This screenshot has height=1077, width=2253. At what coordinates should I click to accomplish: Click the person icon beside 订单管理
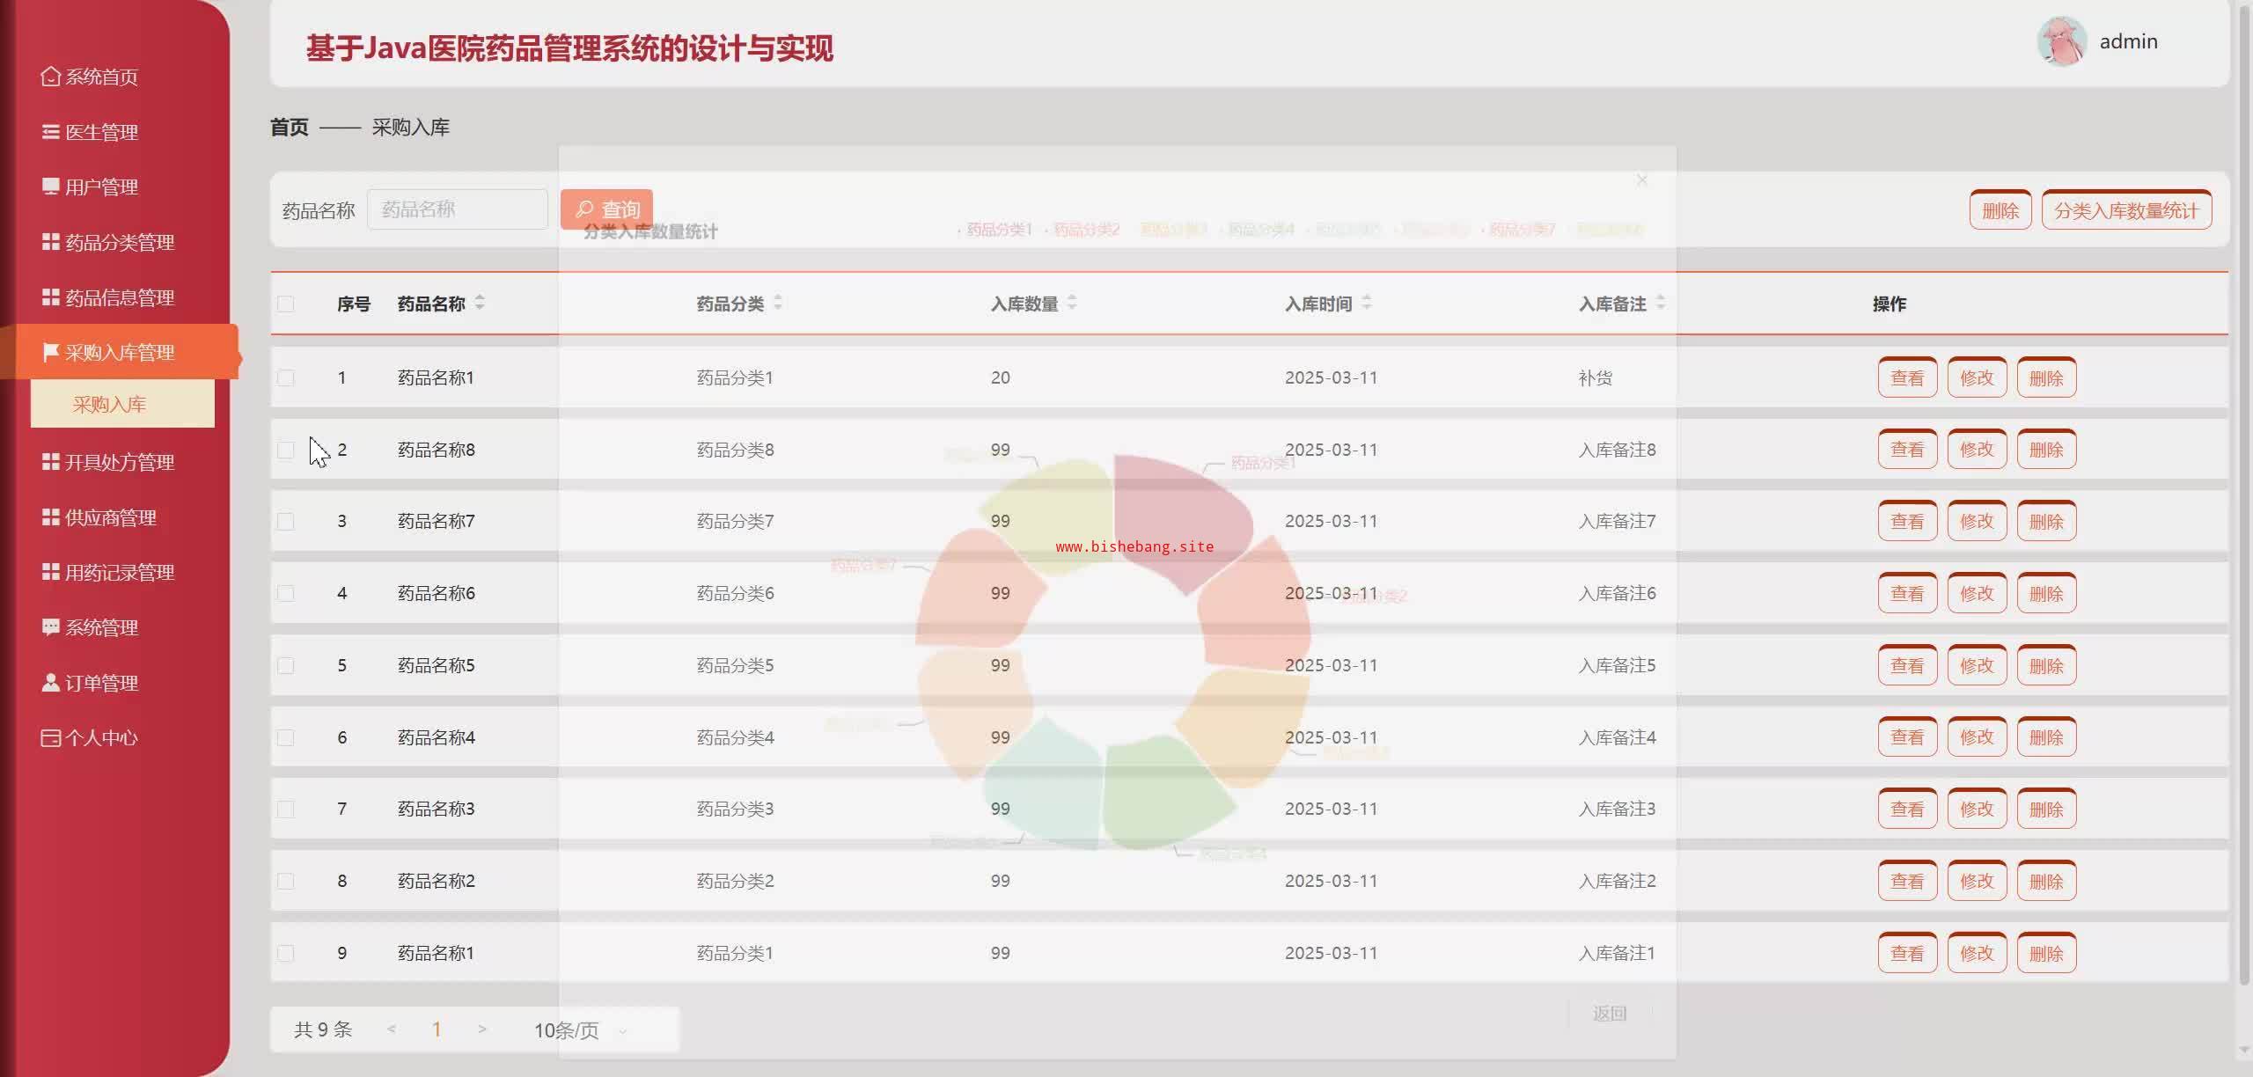click(x=50, y=683)
